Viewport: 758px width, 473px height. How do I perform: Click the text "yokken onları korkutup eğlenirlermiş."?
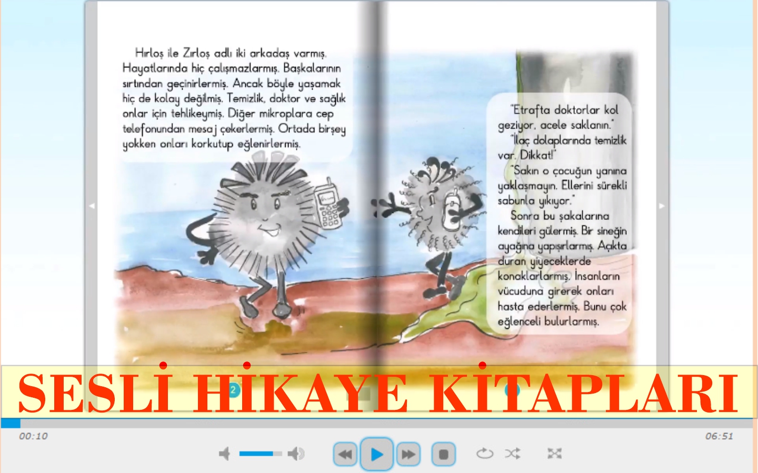pyautogui.click(x=212, y=144)
